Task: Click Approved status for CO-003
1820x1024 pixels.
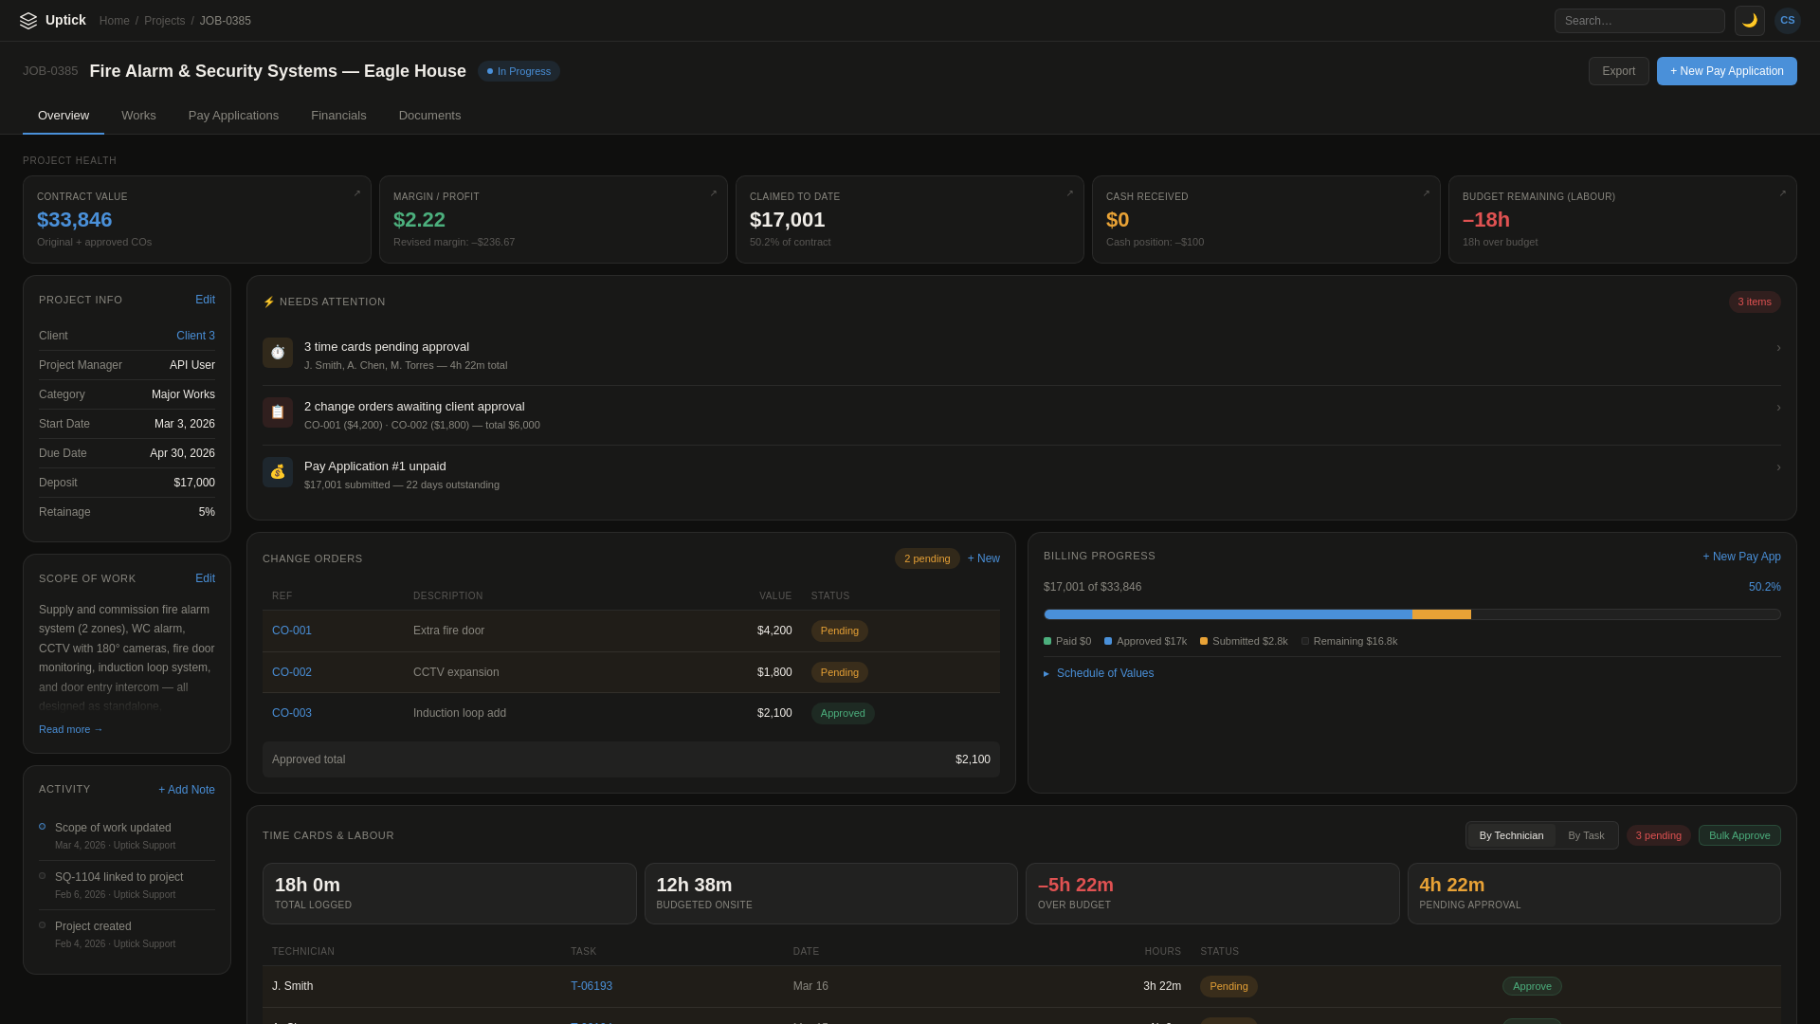Action: (x=843, y=713)
